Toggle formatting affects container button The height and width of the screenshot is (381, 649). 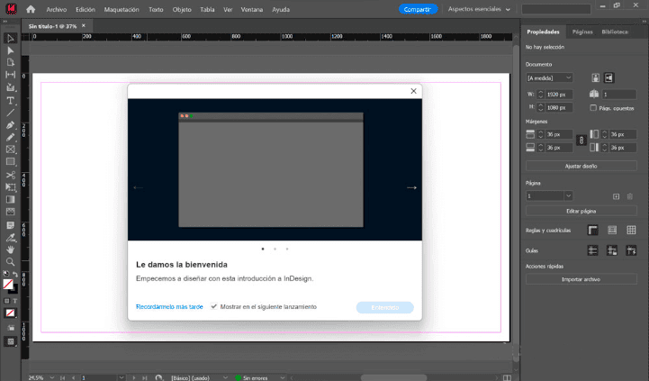(6, 301)
